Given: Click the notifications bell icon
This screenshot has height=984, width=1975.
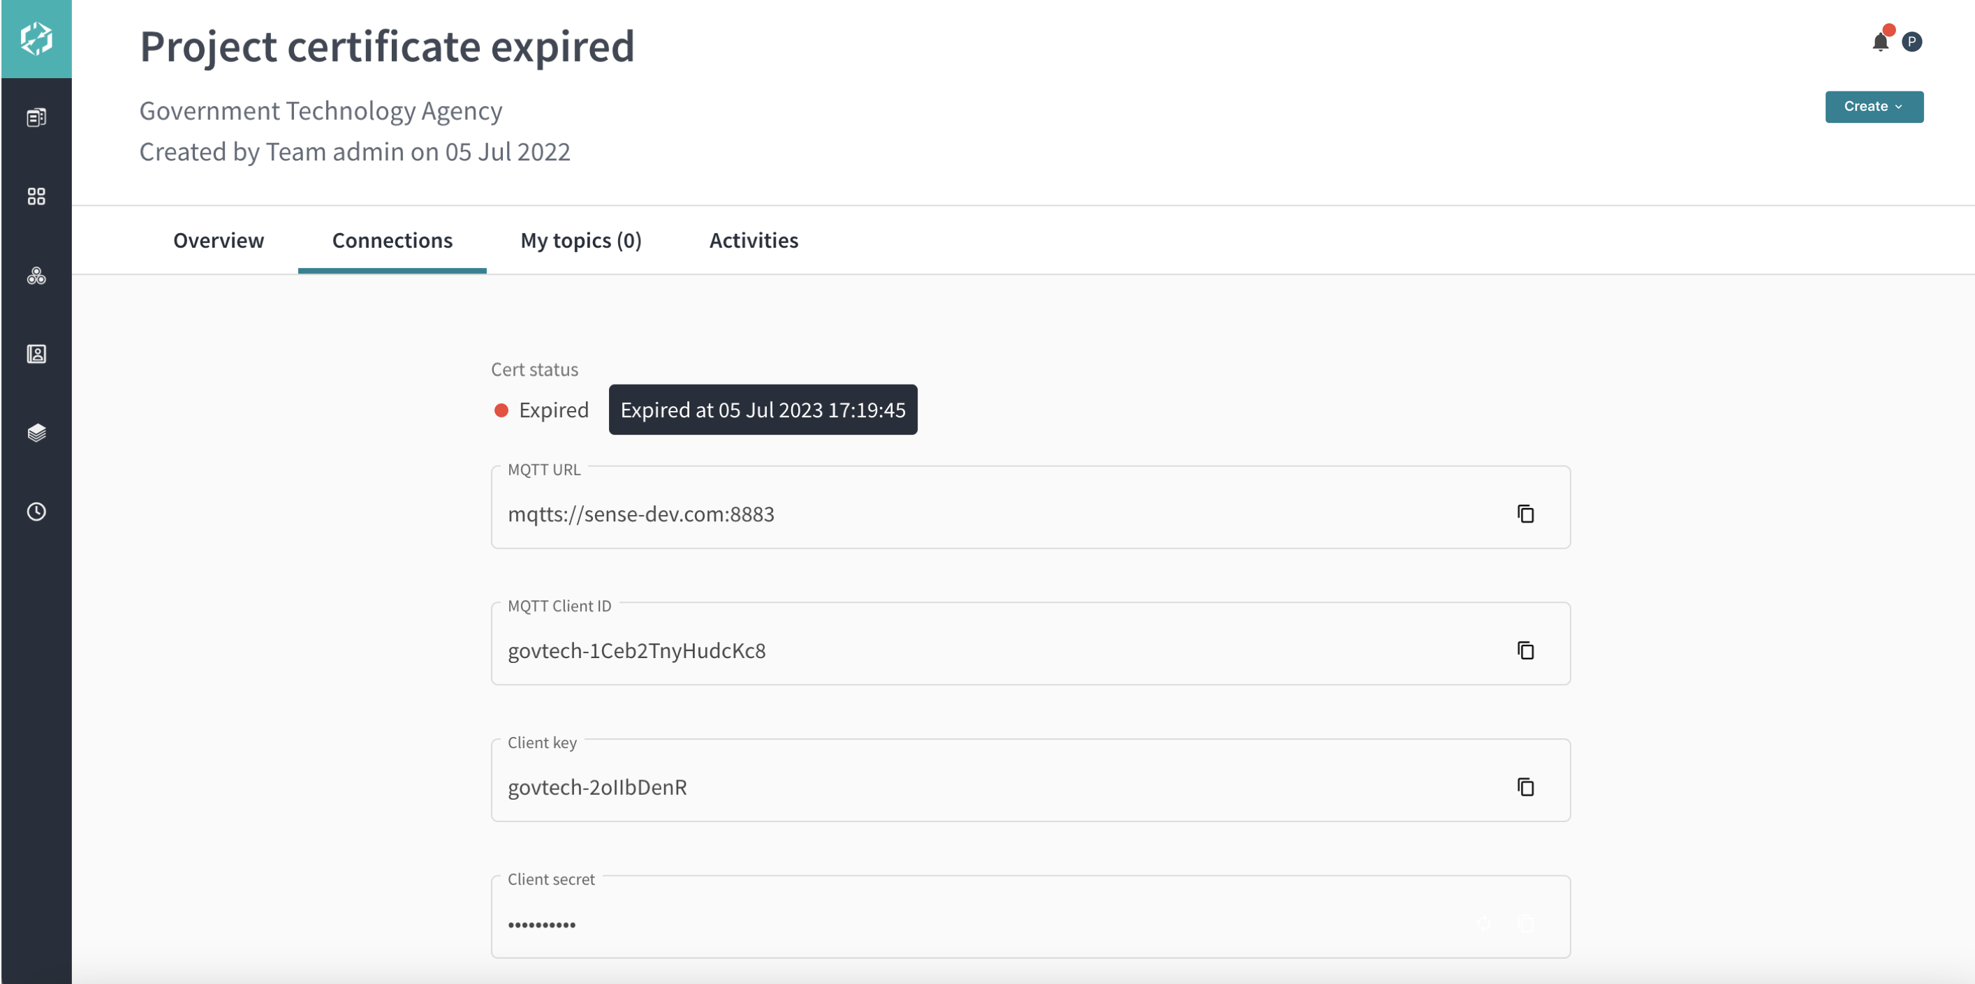Looking at the screenshot, I should coord(1880,42).
